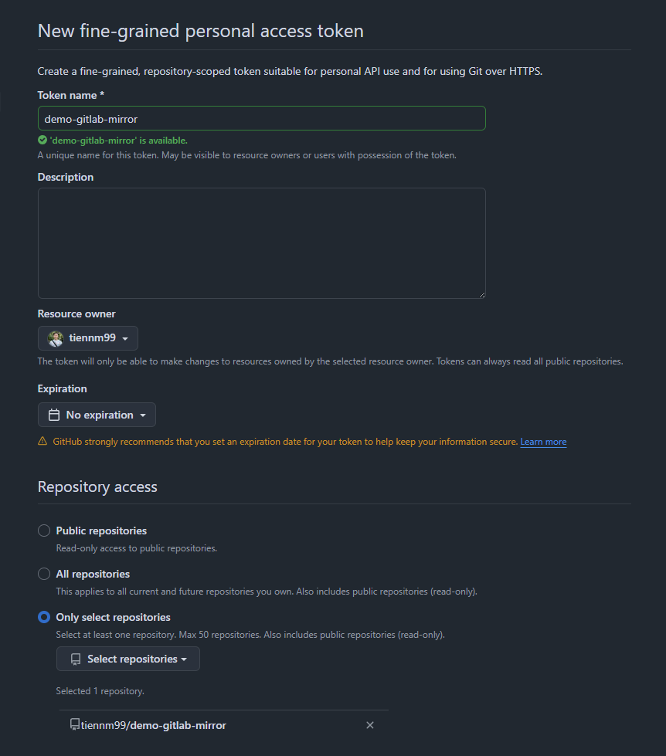Remove the demo-gitlab-mirror repository with X
The image size is (666, 756).
click(369, 725)
